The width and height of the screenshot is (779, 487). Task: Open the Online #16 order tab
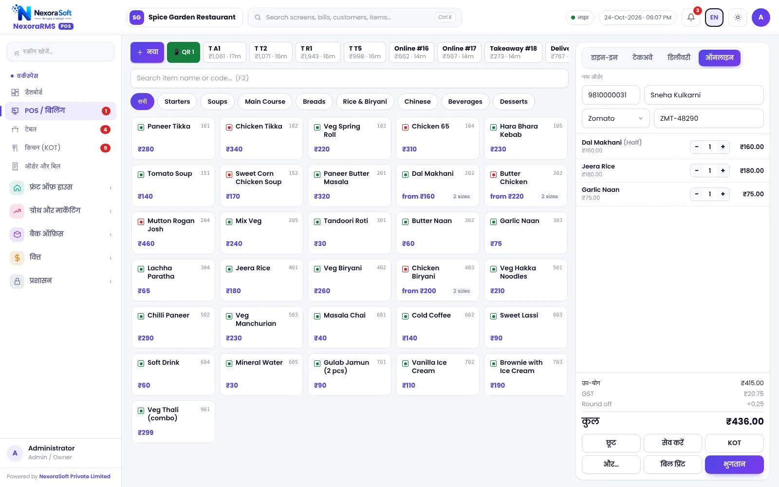(x=411, y=52)
